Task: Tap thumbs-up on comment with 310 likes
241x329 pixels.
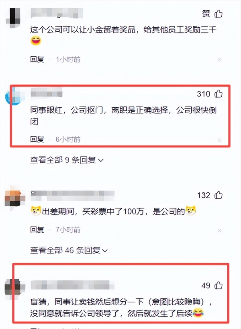Action: (x=219, y=94)
